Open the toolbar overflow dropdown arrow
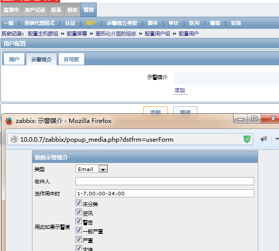279x251 pixels. pos(277,139)
